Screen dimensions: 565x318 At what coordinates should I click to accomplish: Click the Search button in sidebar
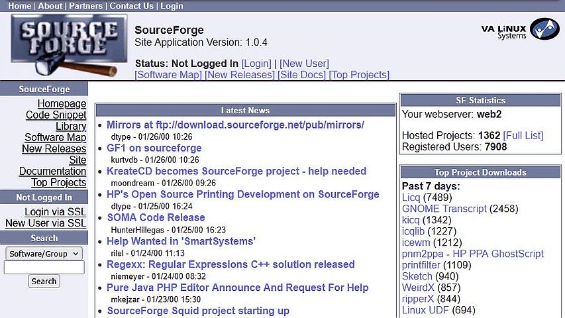coord(44,281)
